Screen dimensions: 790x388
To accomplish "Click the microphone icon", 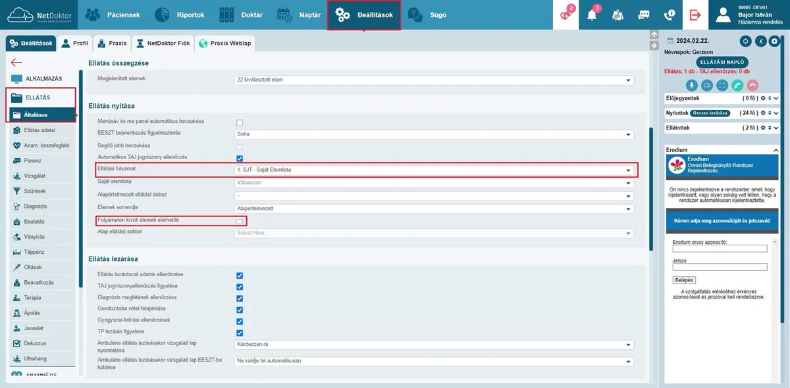I will 692,85.
